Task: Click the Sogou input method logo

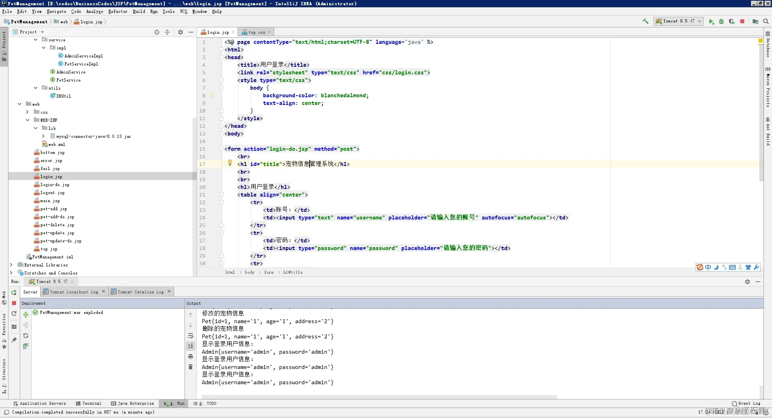Action: point(700,267)
